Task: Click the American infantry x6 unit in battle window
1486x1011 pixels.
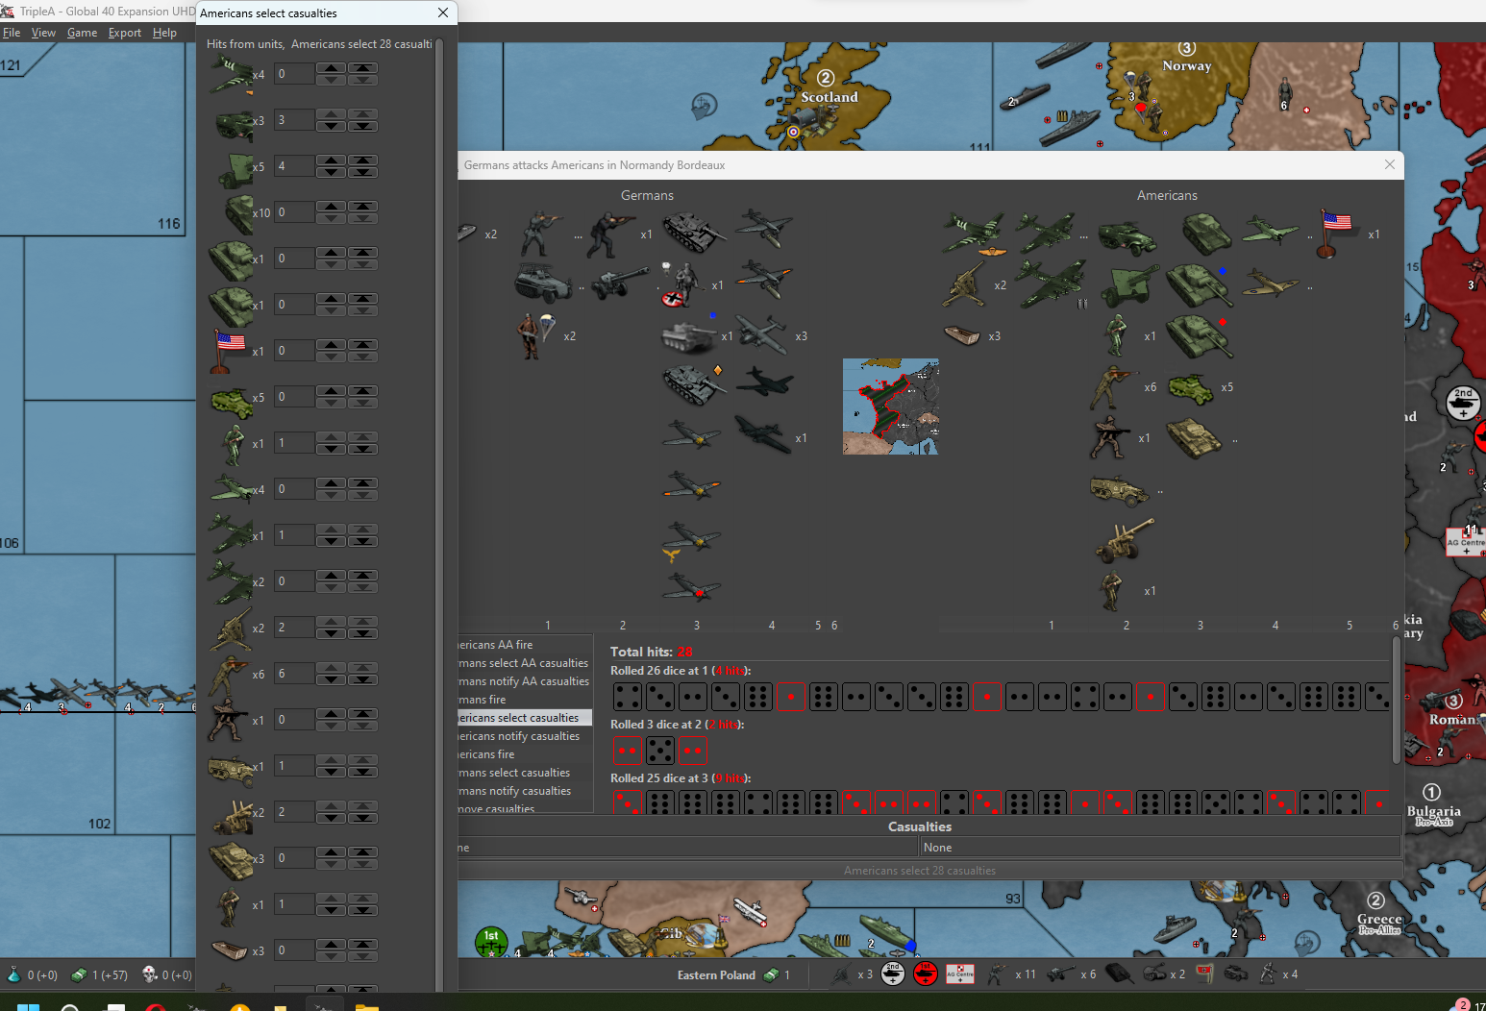Action: [1113, 386]
